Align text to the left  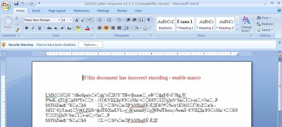(100, 28)
